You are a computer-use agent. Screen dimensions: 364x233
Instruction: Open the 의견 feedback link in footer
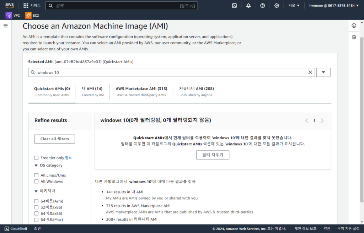pyautogui.click(x=37, y=229)
